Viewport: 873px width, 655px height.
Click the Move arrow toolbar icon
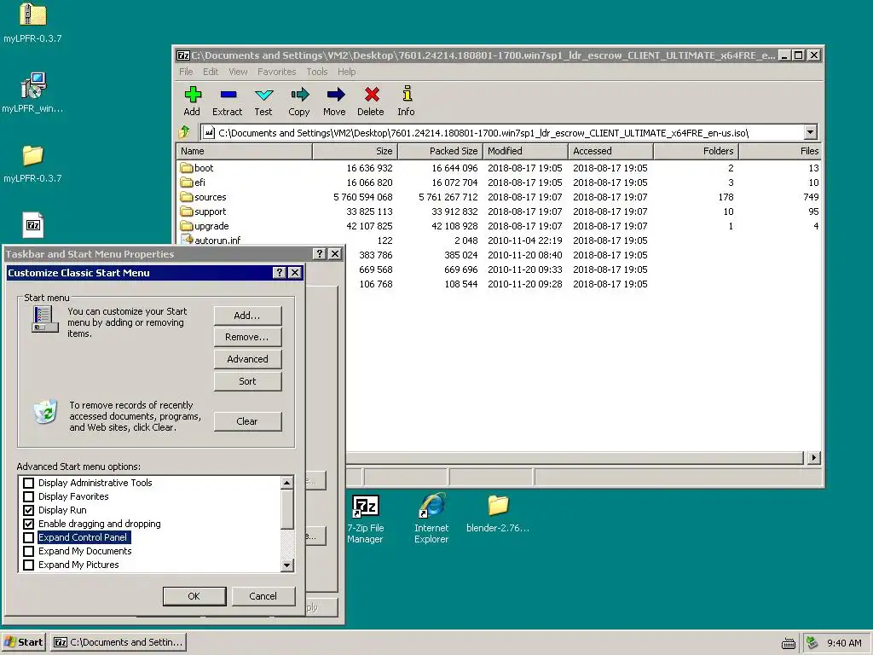pyautogui.click(x=335, y=95)
